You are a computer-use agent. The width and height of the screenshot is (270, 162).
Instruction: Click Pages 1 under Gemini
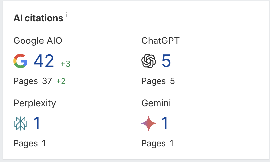click(x=157, y=143)
